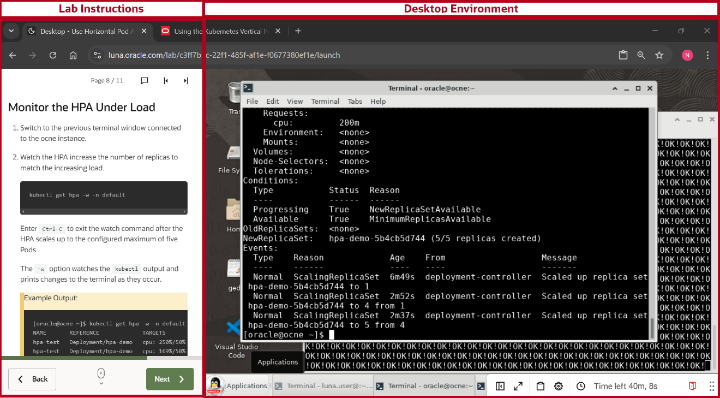Click the small terminal icon in taskbar

click(481, 385)
